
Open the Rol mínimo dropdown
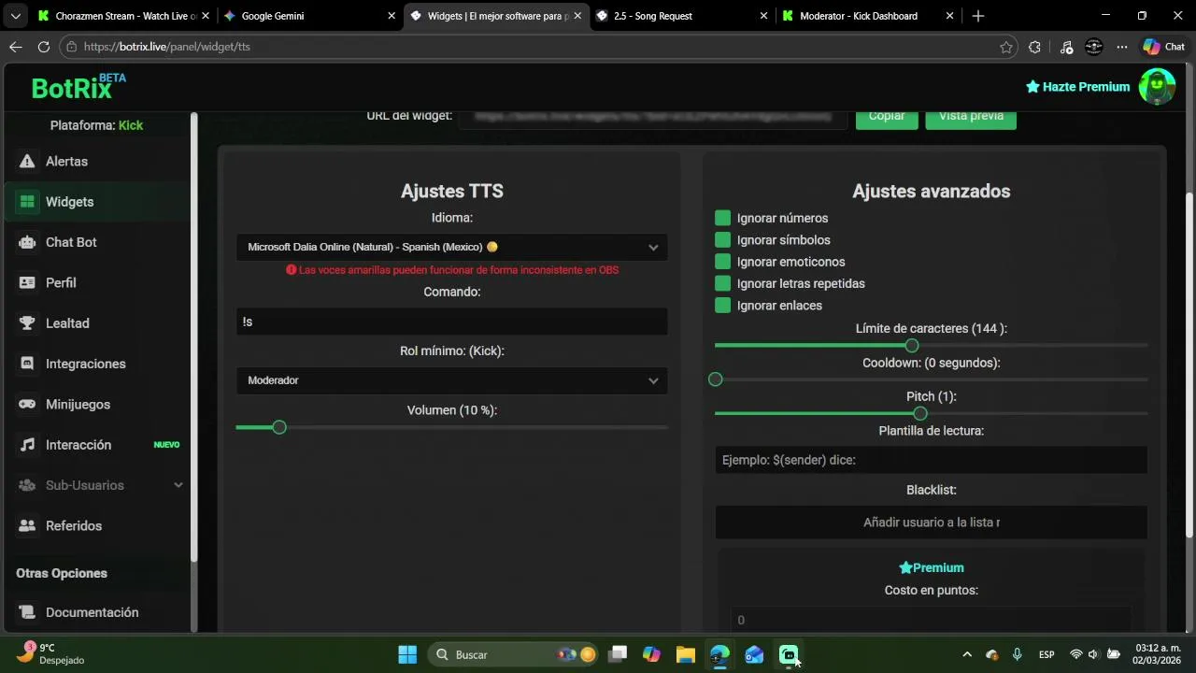[451, 380]
